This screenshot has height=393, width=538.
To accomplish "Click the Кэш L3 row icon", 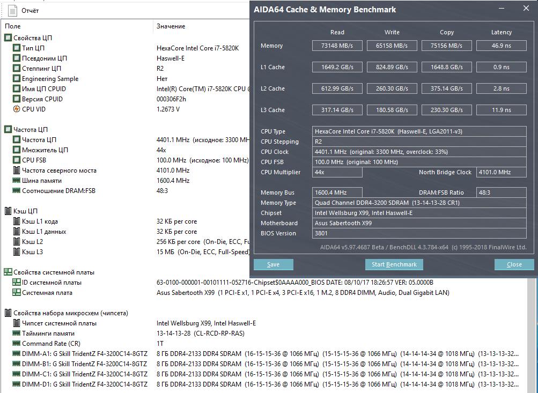I will click(17, 251).
